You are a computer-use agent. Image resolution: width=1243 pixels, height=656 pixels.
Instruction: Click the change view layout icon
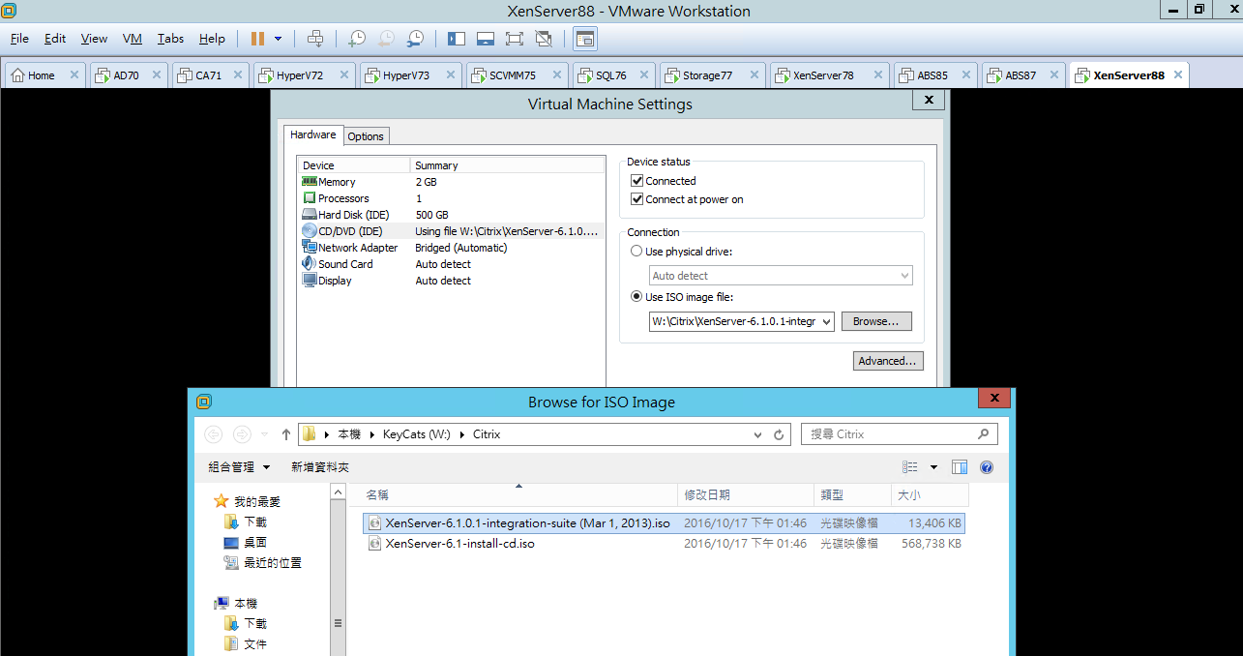click(x=910, y=467)
